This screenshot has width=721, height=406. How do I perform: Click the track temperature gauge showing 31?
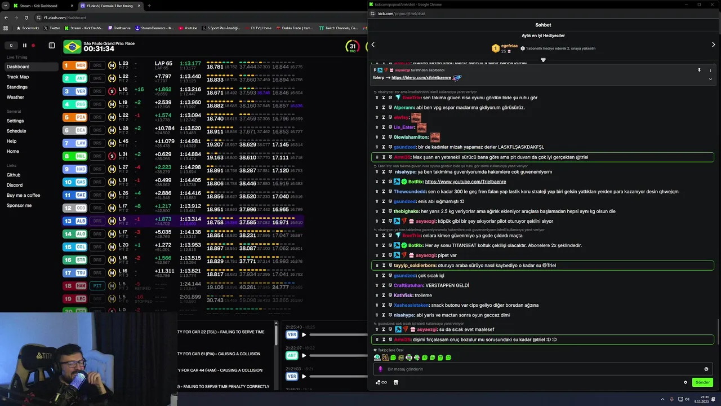[x=353, y=47]
